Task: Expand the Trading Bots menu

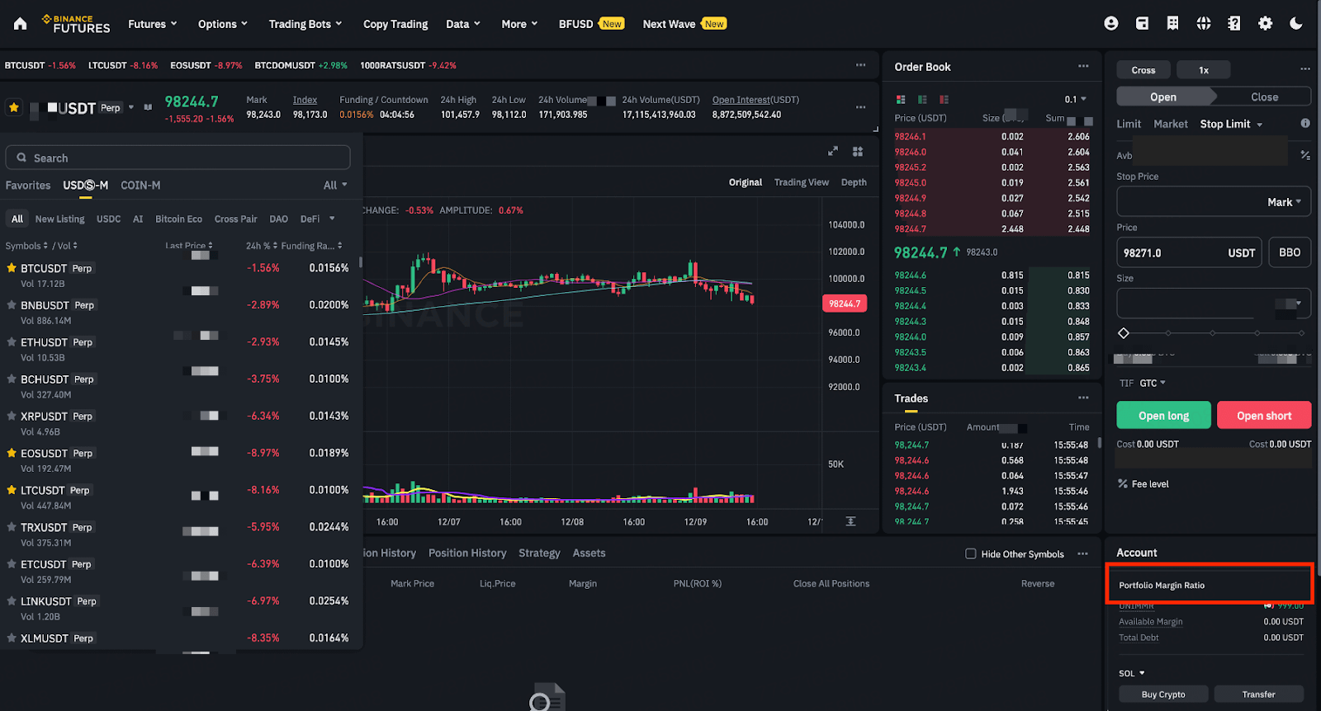Action: (305, 24)
